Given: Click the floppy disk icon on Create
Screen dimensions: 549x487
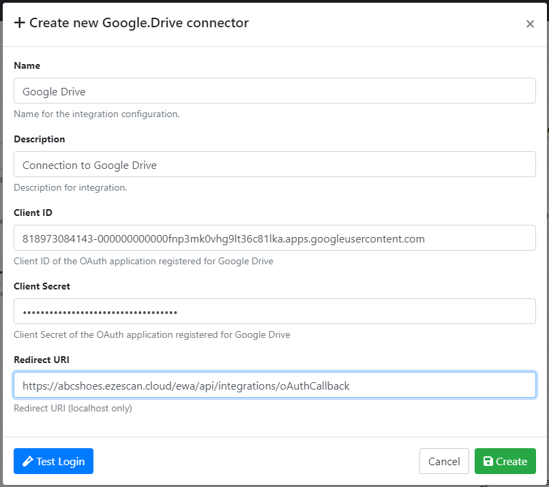Looking at the screenshot, I should point(488,462).
